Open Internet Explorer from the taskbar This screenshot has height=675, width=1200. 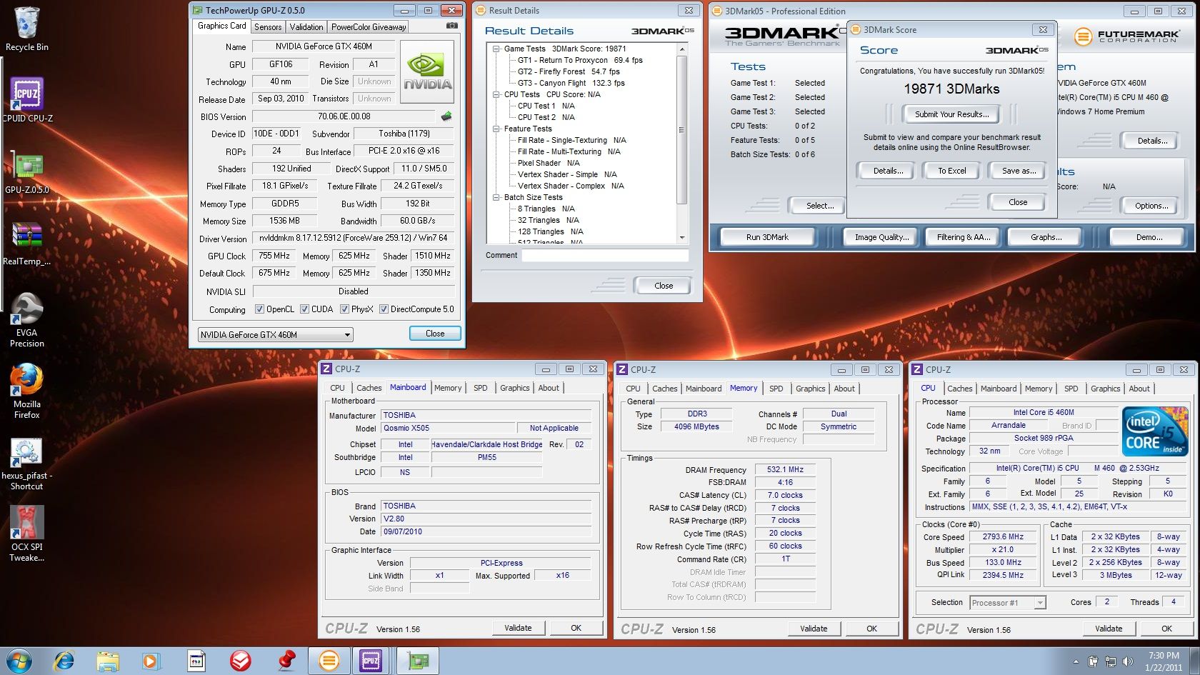point(64,661)
